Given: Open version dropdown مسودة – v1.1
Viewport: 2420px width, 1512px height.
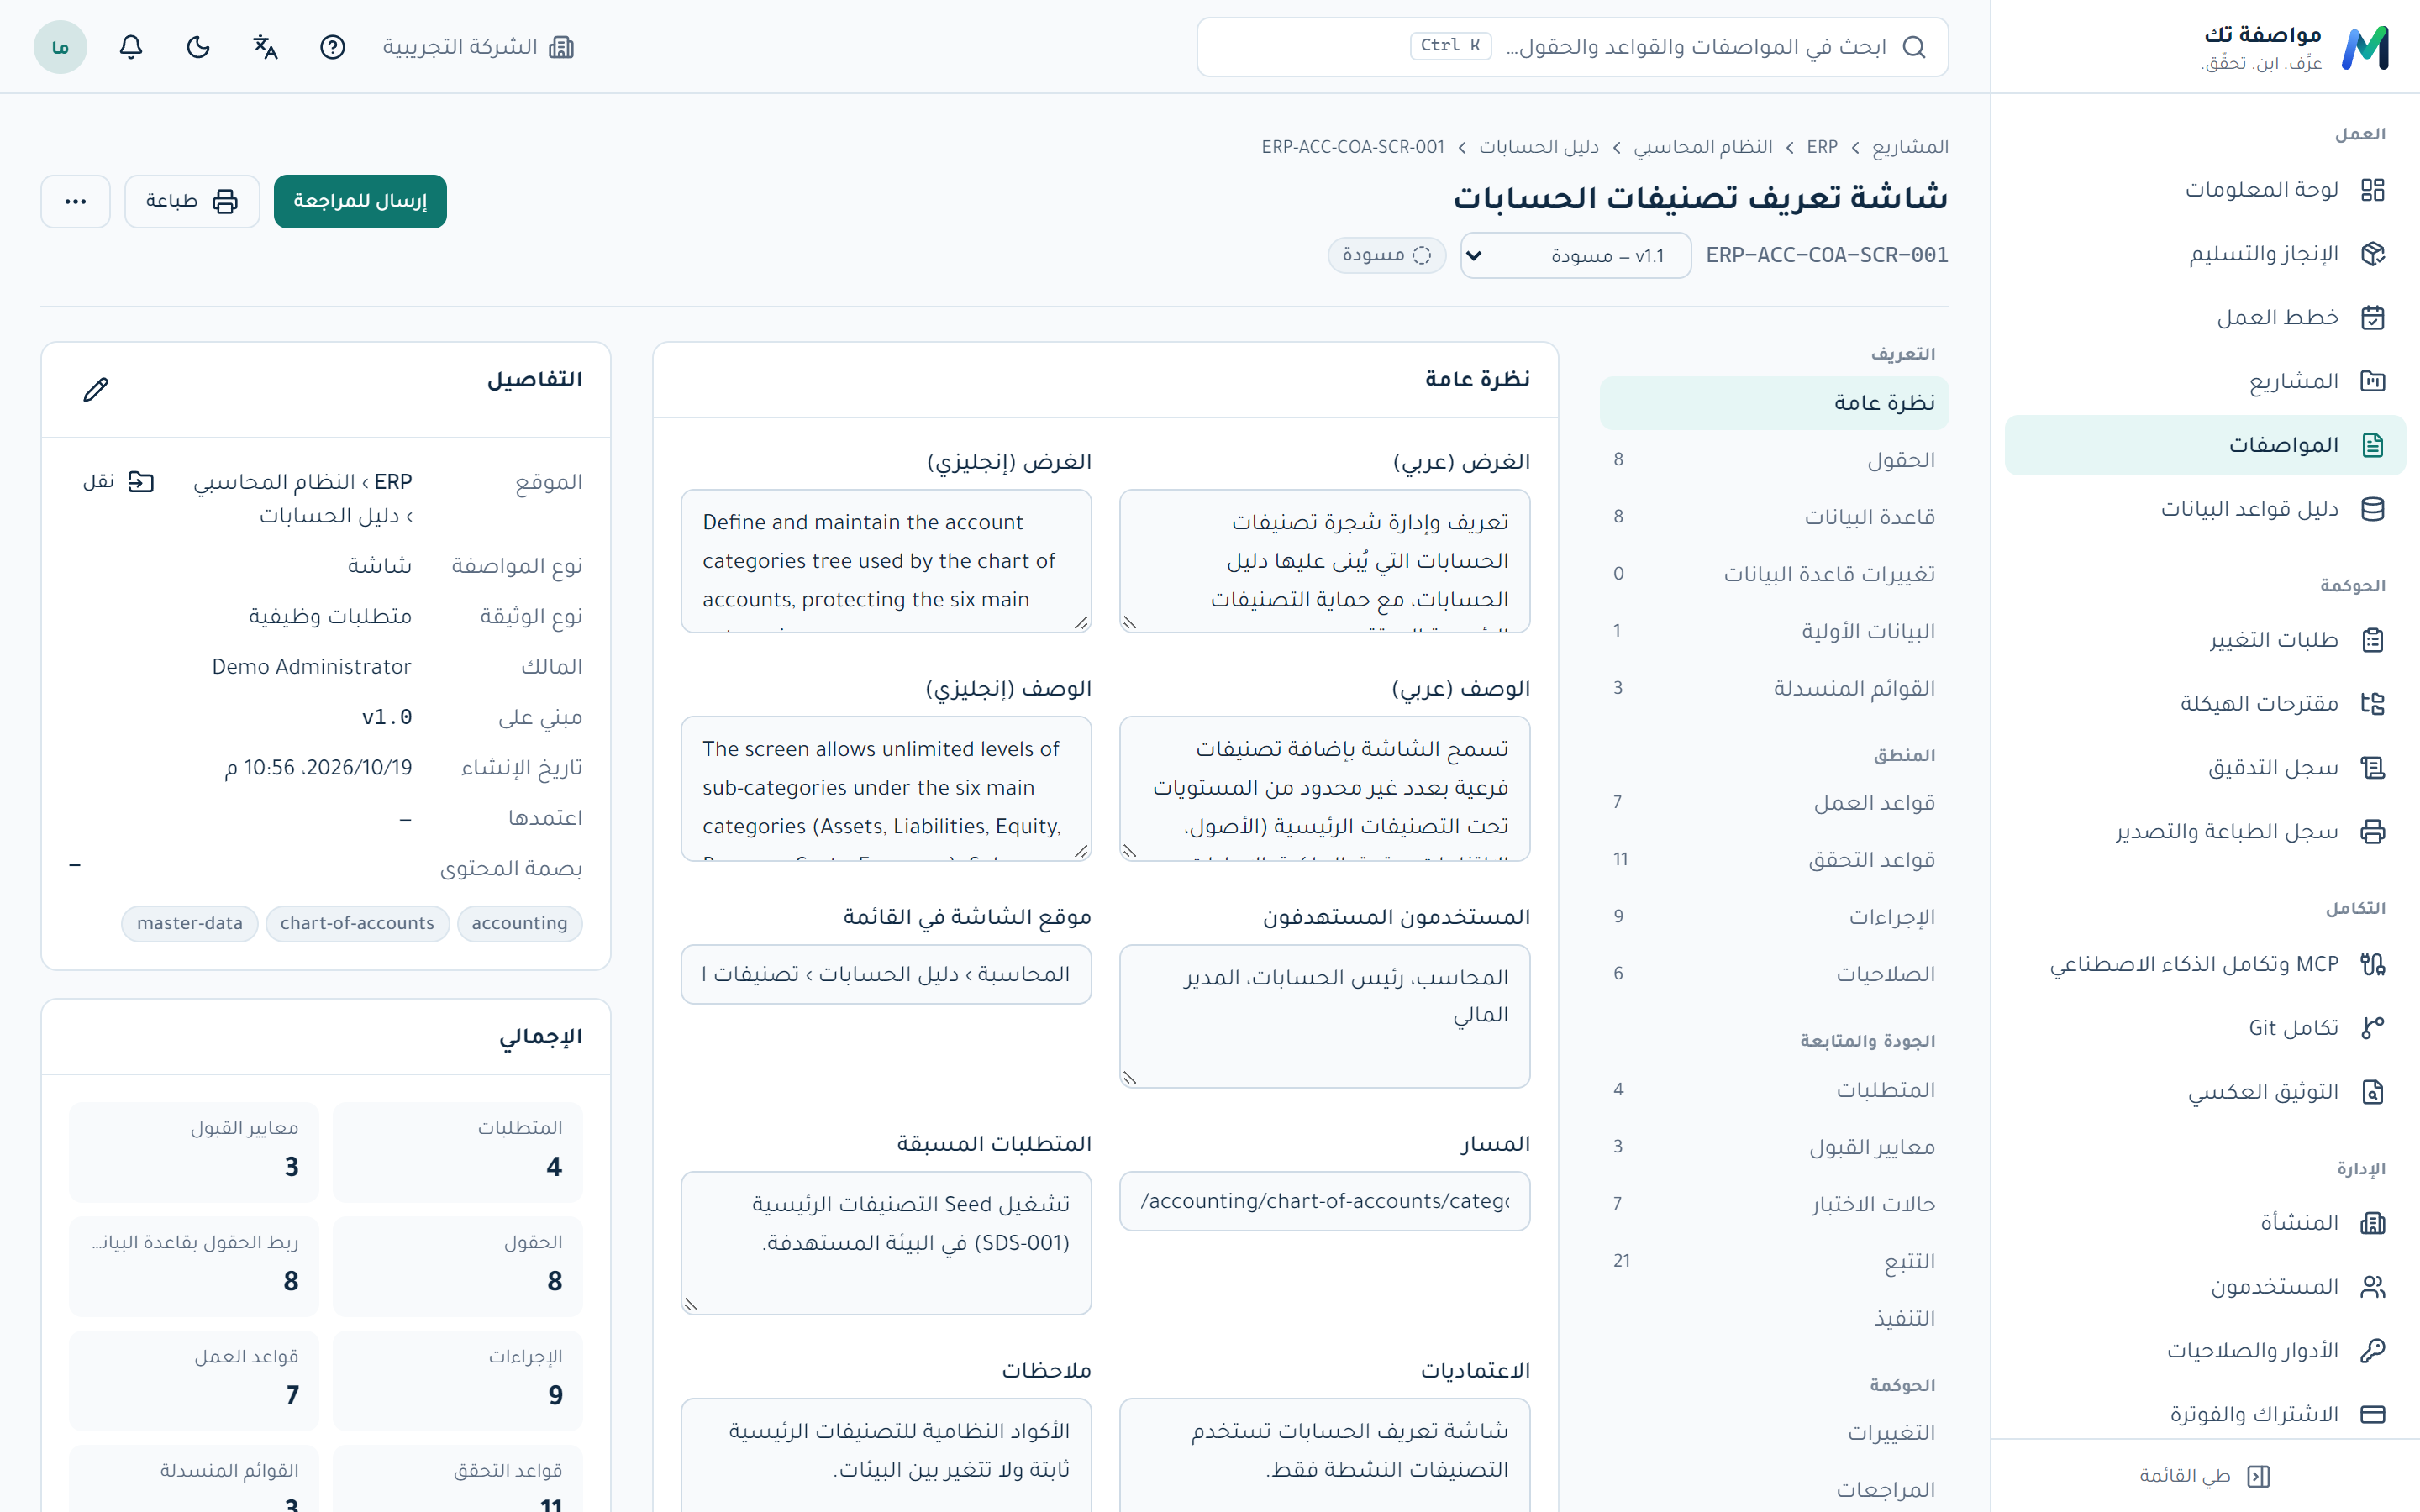Looking at the screenshot, I should tap(1575, 256).
